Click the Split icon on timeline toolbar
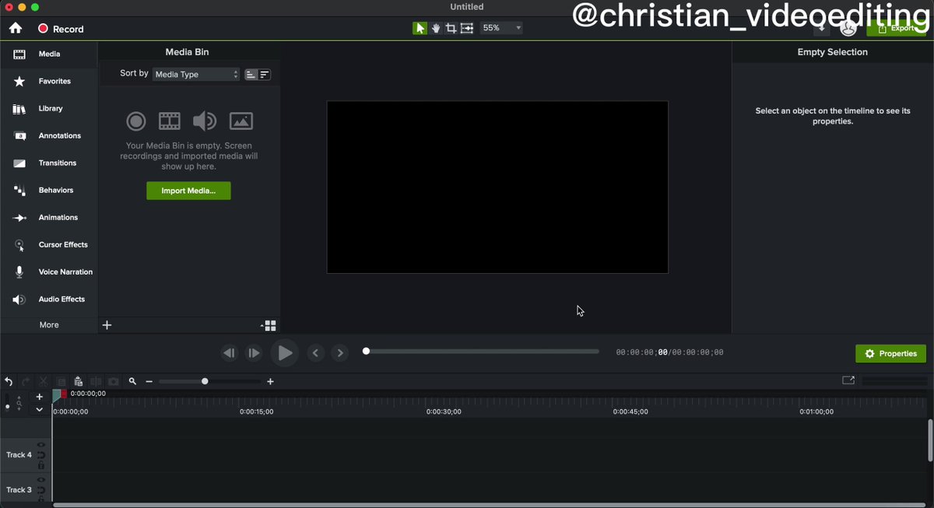Viewport: 934px width, 508px height. click(x=96, y=381)
